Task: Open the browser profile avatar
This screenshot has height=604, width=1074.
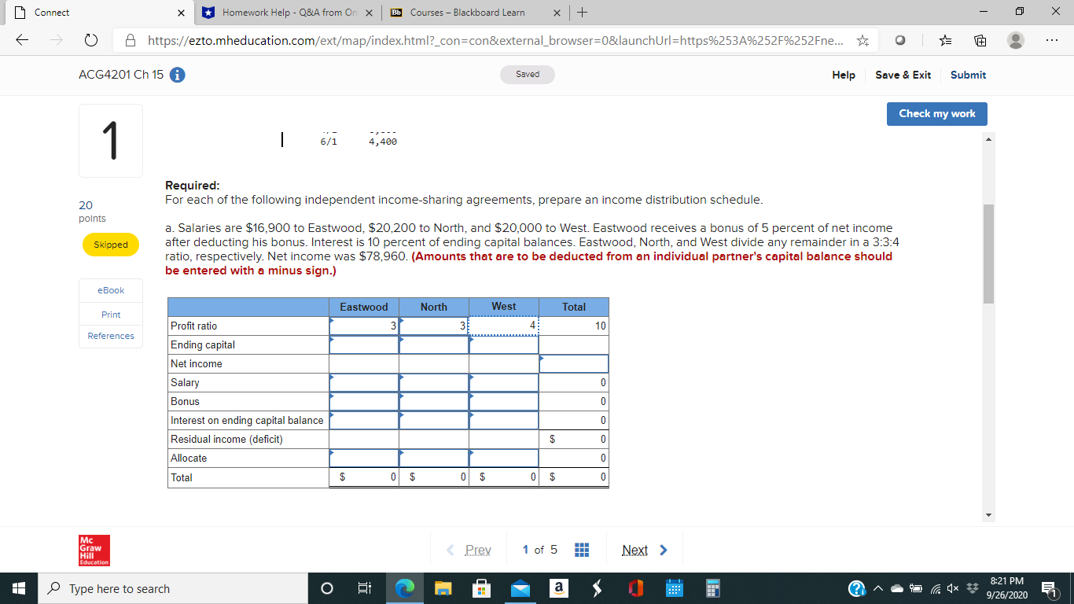Action: coord(1016,41)
